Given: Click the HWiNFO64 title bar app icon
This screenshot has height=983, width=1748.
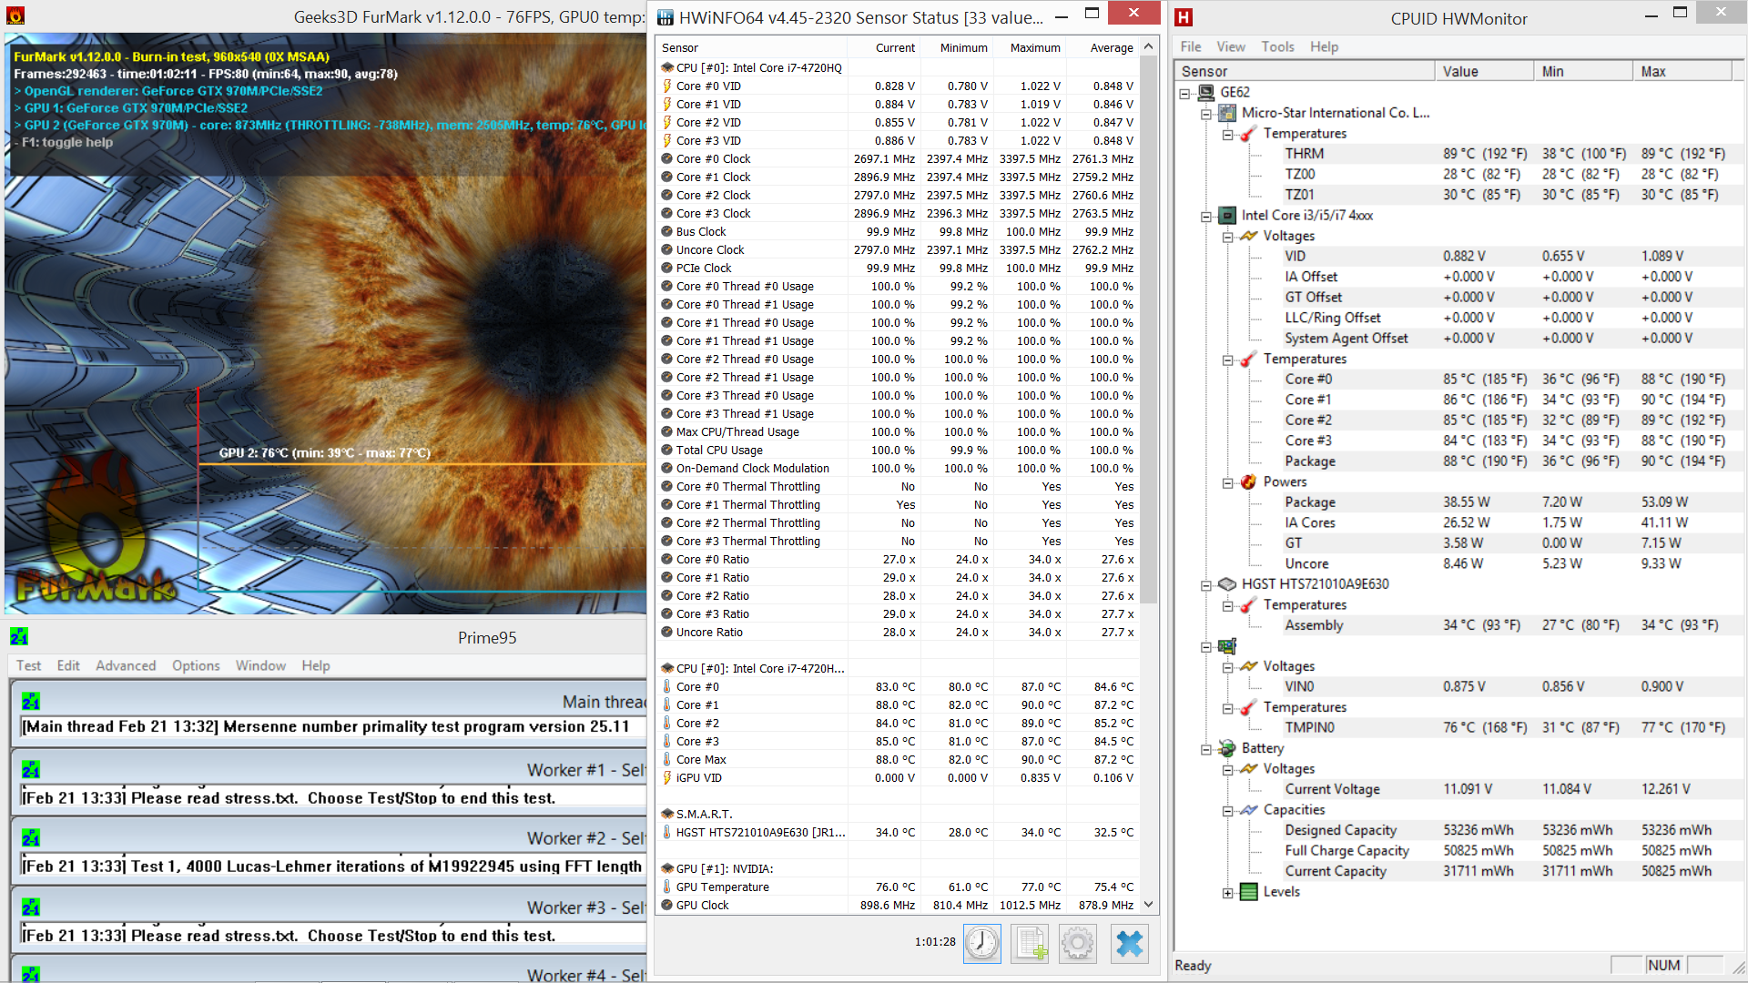Looking at the screenshot, I should click(x=666, y=17).
